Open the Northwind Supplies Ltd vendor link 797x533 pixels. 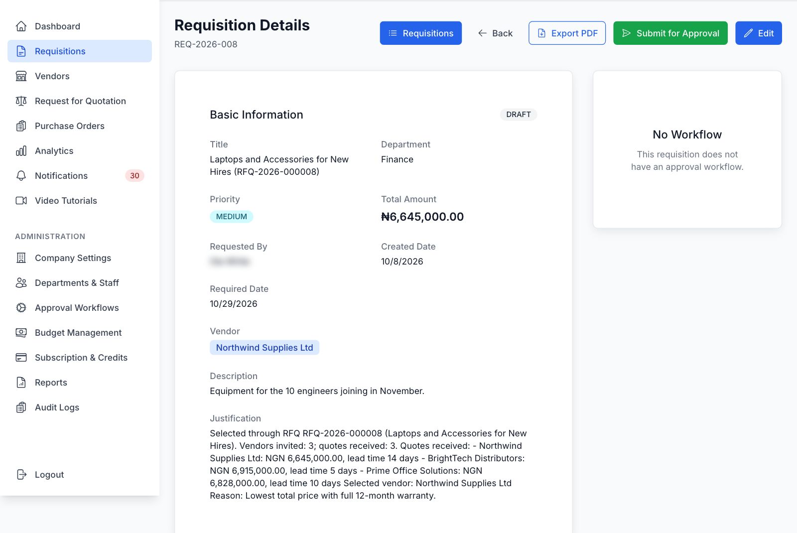(x=265, y=348)
